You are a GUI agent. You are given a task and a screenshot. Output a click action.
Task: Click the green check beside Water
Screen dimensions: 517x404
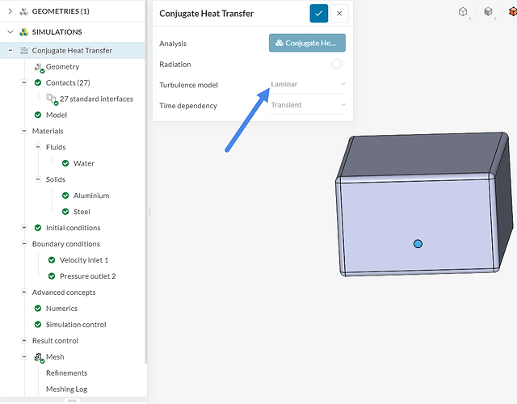pos(65,163)
